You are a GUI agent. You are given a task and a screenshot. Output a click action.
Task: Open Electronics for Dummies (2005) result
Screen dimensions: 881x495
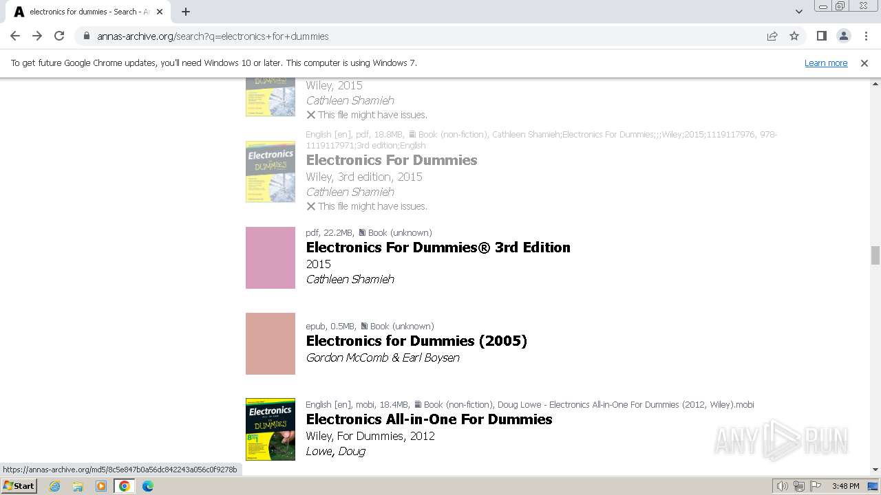click(416, 341)
